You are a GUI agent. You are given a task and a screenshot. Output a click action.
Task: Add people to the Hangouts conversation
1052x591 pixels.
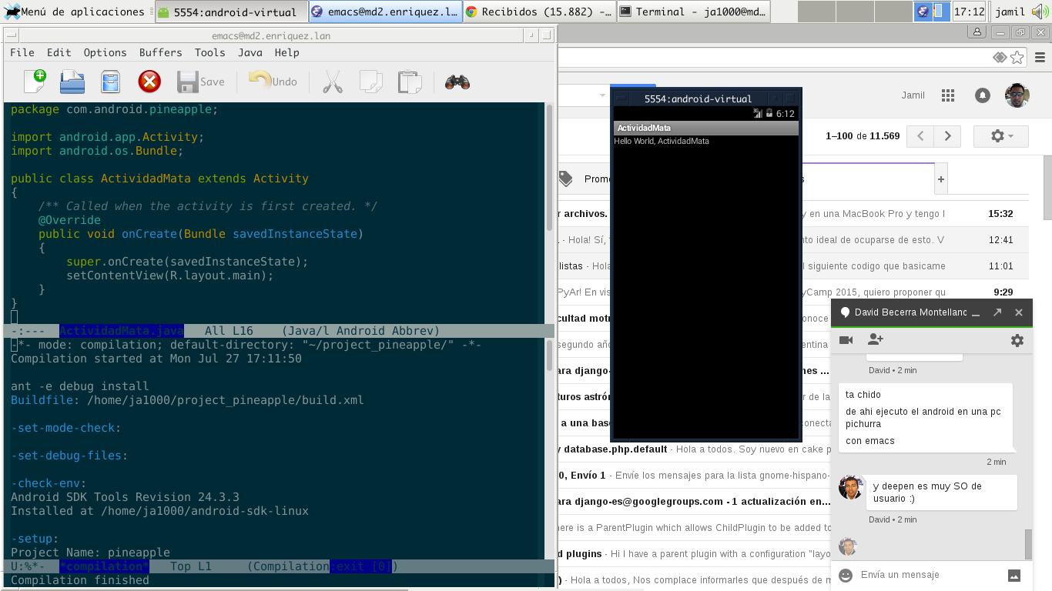(x=876, y=339)
